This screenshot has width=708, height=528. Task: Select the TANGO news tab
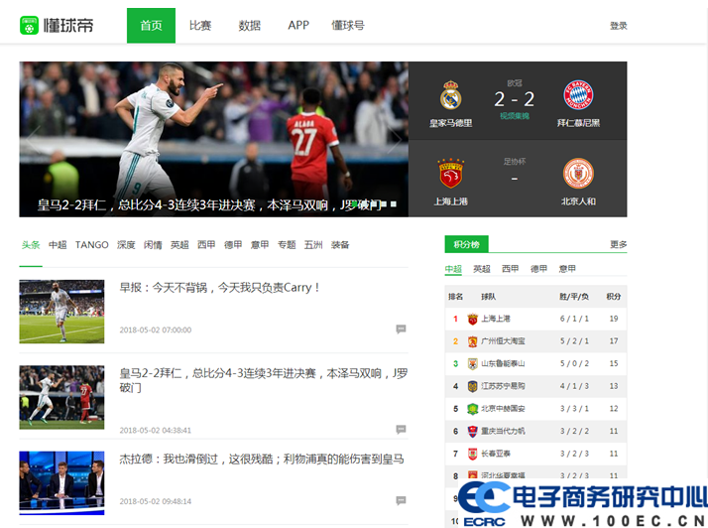tap(91, 245)
